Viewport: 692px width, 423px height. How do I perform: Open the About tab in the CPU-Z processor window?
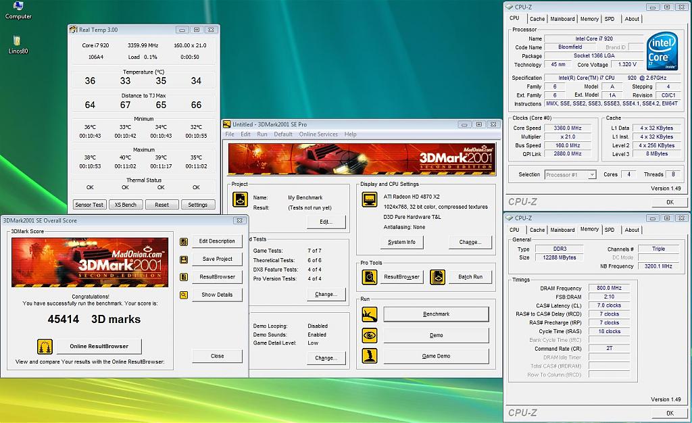point(632,19)
